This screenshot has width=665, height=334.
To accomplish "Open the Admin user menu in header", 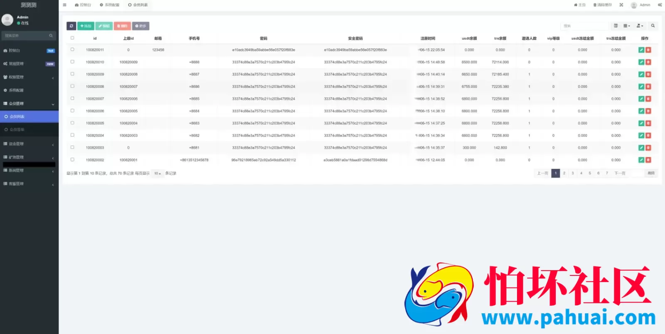I will [x=640, y=5].
